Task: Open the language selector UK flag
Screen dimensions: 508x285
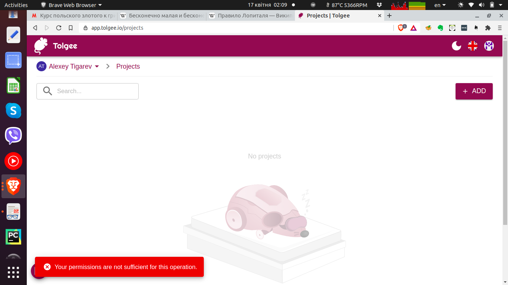Action: click(x=473, y=46)
